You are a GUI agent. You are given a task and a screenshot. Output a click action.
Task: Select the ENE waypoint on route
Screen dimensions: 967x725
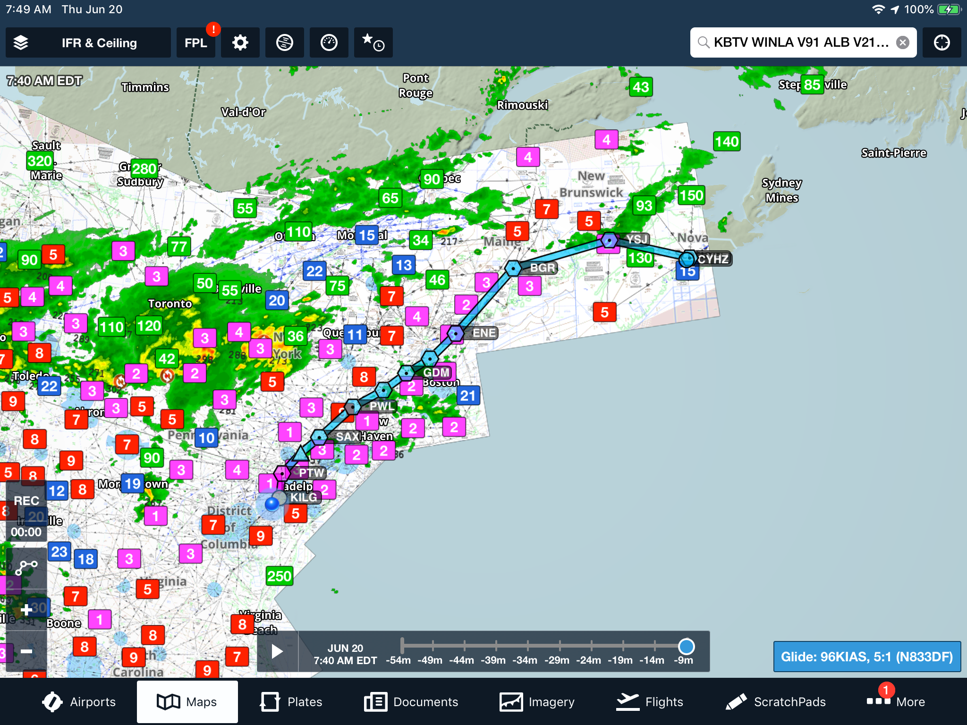456,334
